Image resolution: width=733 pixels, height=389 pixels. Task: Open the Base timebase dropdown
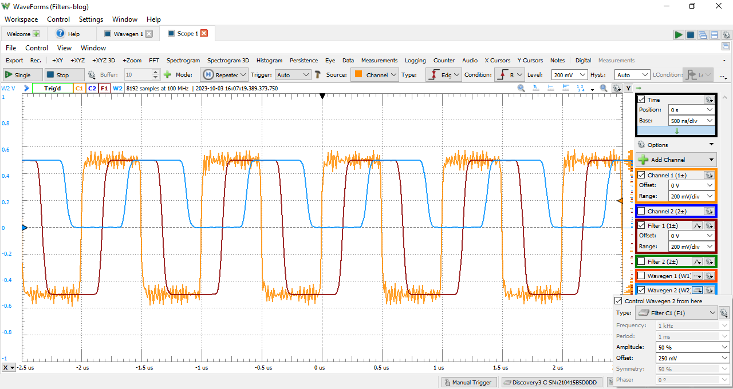coord(691,121)
